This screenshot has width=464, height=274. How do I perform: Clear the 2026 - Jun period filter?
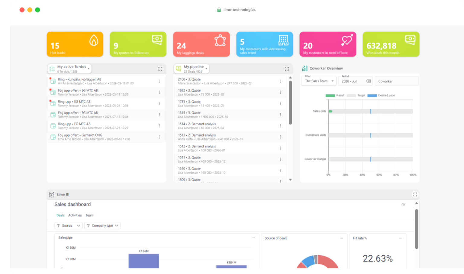pyautogui.click(x=368, y=81)
